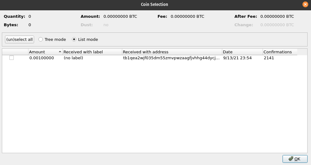Click the 2141 confirmations value
311x165 pixels.
coord(269,58)
